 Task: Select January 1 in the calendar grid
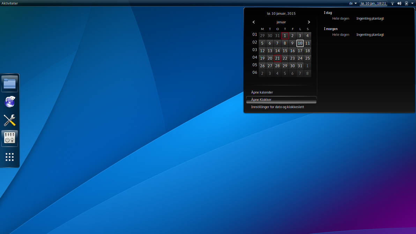[x=285, y=35]
